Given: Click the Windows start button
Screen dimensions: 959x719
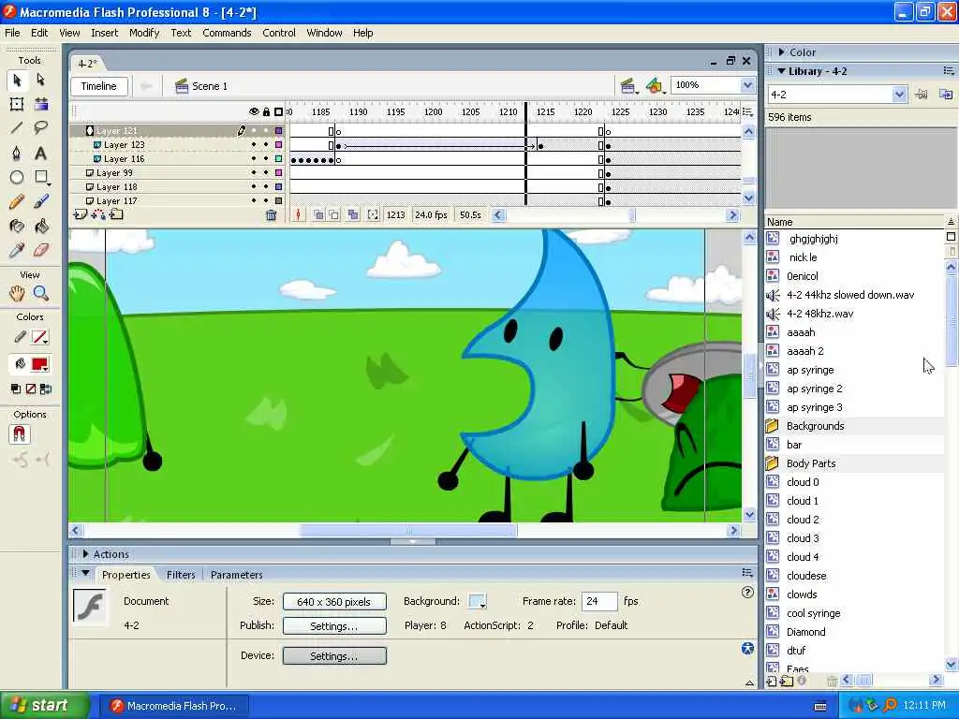Looking at the screenshot, I should point(44,706).
